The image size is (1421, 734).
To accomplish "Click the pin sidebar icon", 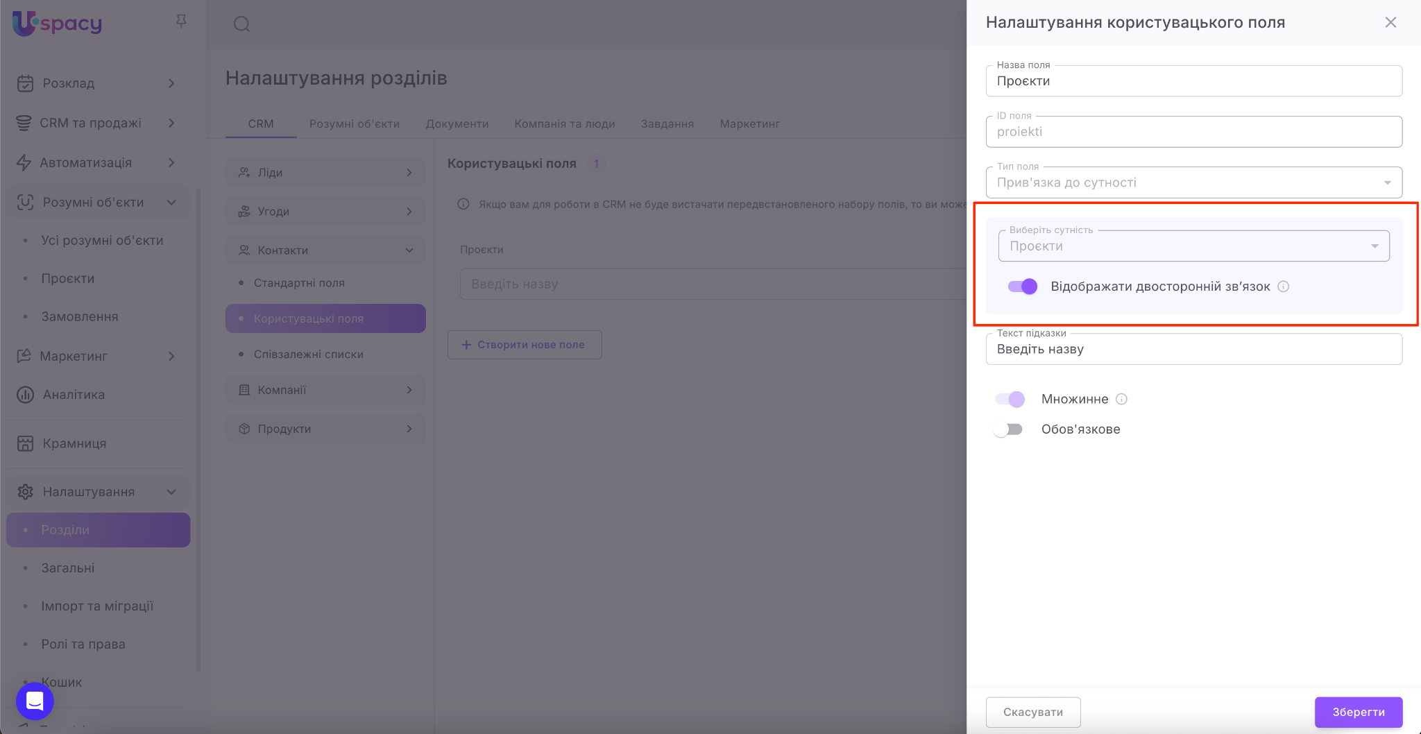I will click(x=181, y=22).
